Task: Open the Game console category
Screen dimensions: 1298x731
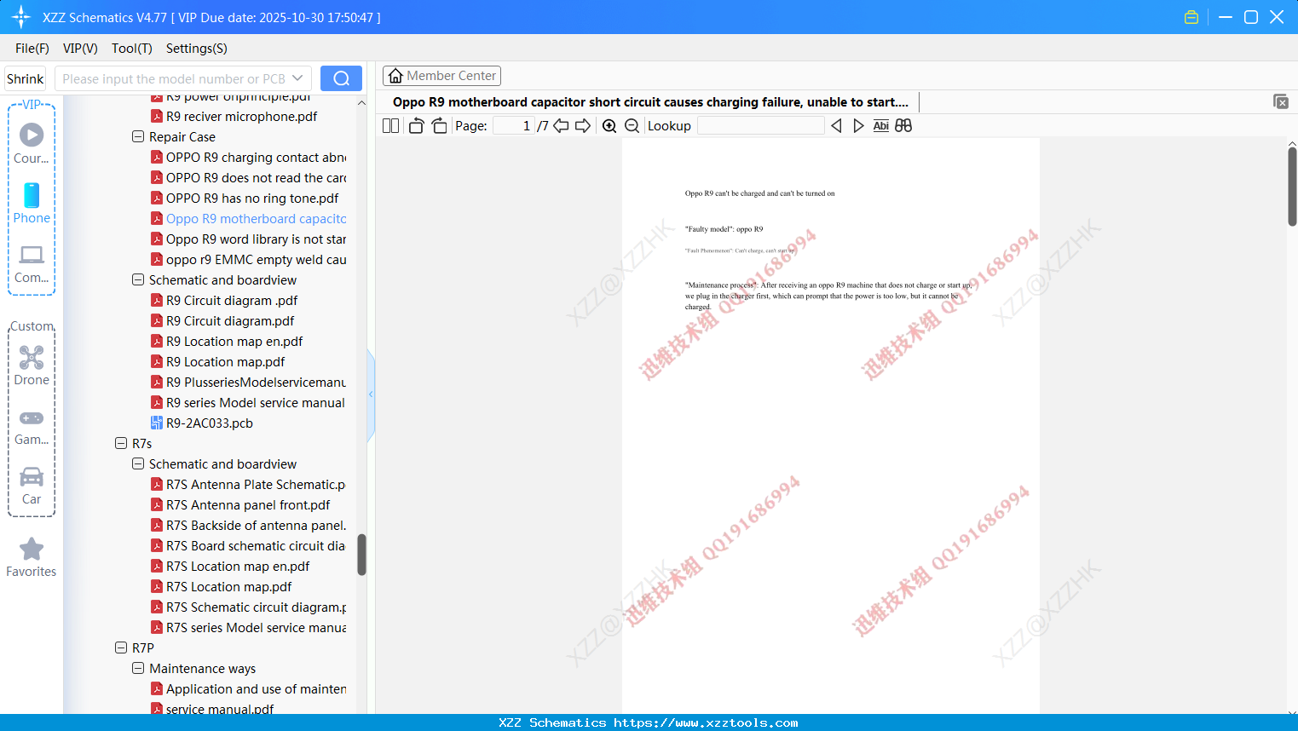Action: point(32,426)
